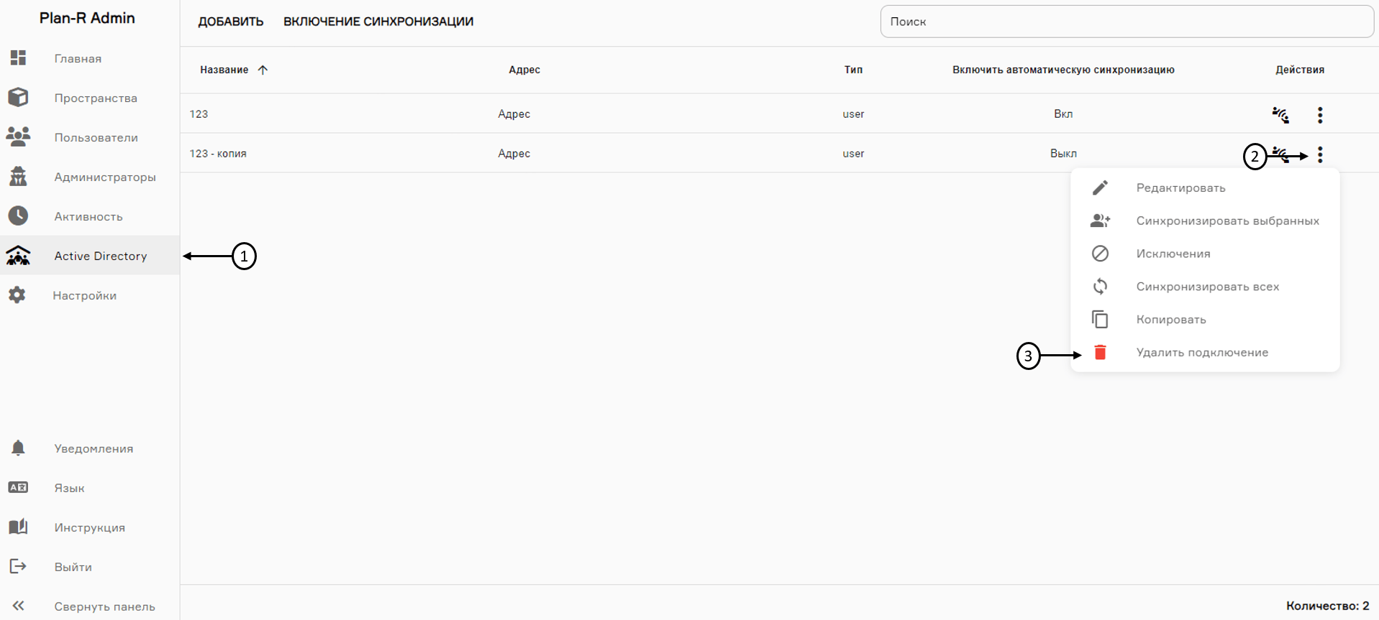Go to Пользователи via the people icon

pos(19,137)
